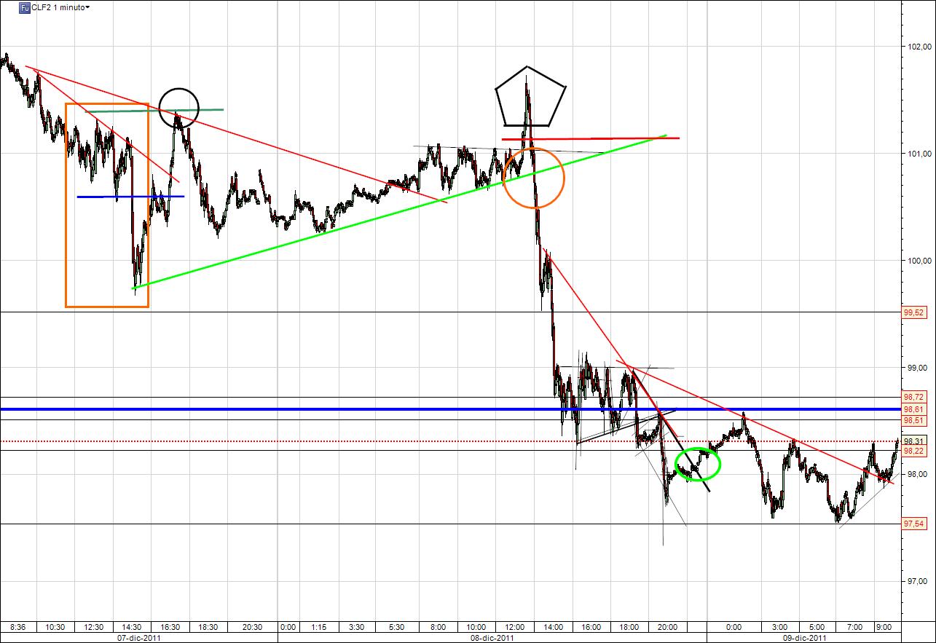The width and height of the screenshot is (936, 643).
Task: Select the 98,22 price level label
Action: coord(913,451)
